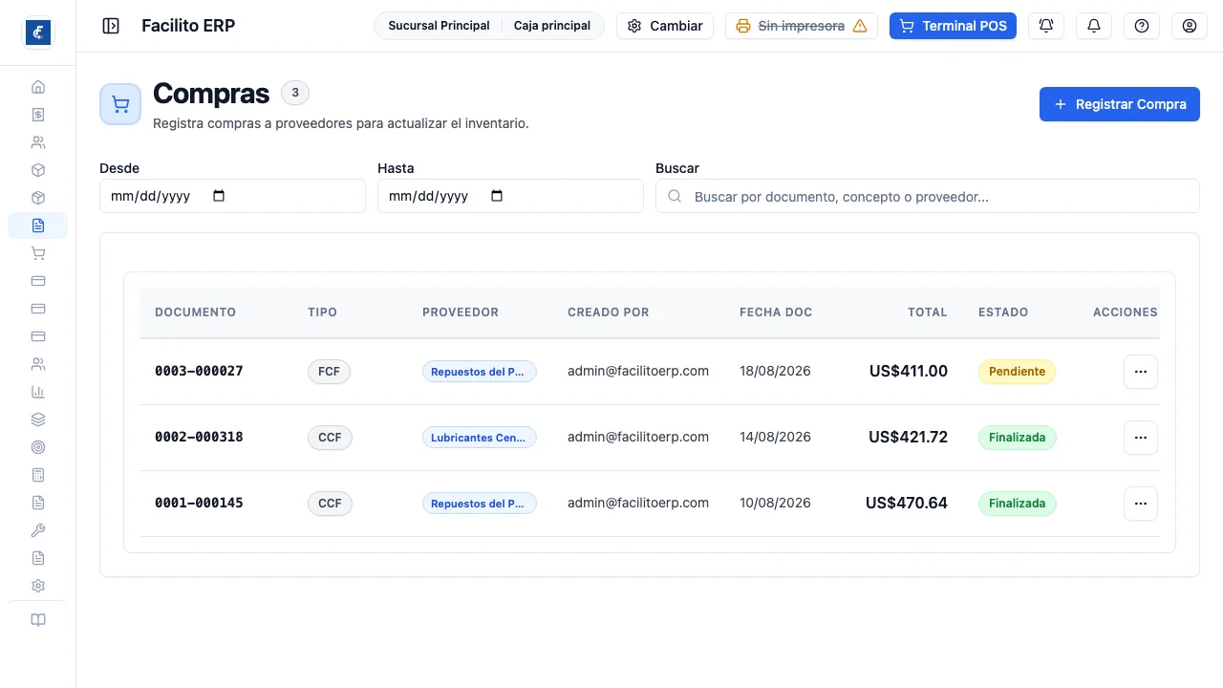Image resolution: width=1223 pixels, height=688 pixels.
Task: Open the ringing bell alerts icon
Action: pos(1046,26)
